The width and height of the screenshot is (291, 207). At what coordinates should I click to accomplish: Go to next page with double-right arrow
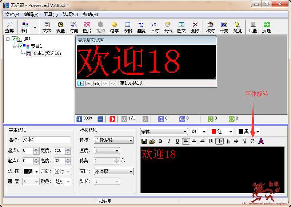[x=145, y=119]
